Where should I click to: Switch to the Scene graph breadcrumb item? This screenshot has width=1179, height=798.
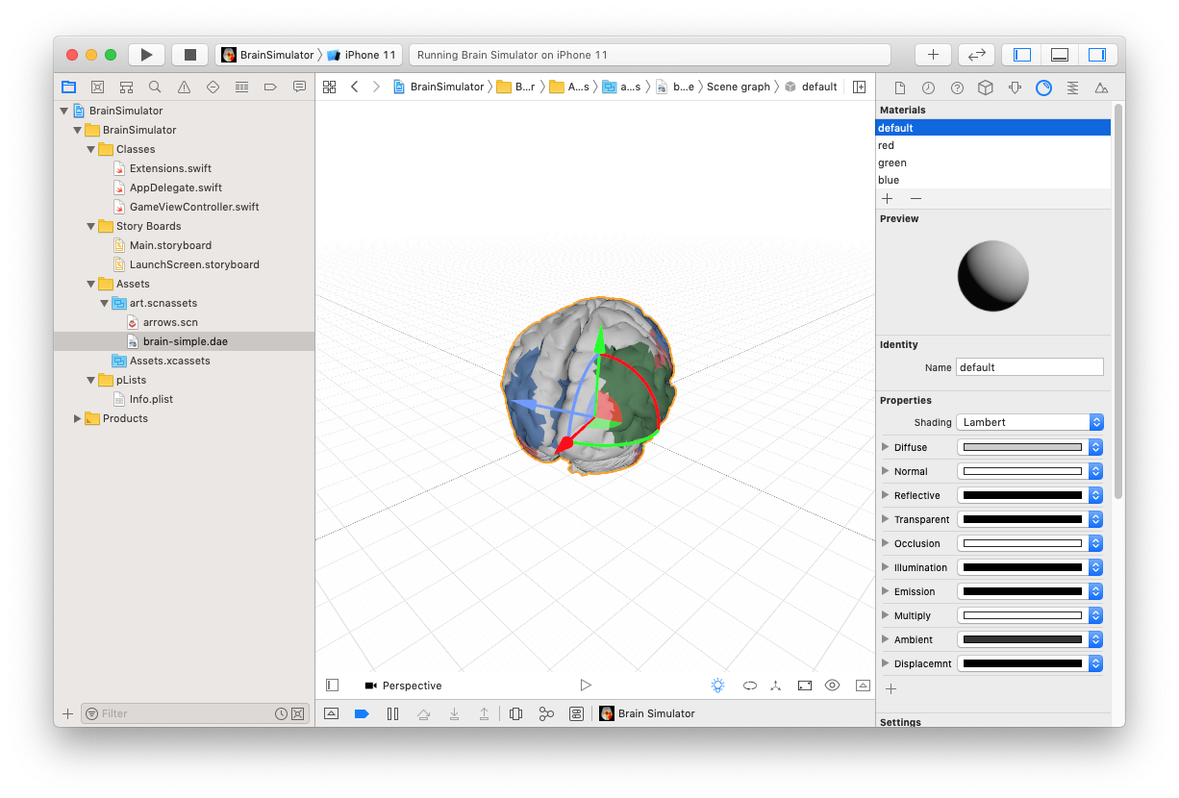738,86
